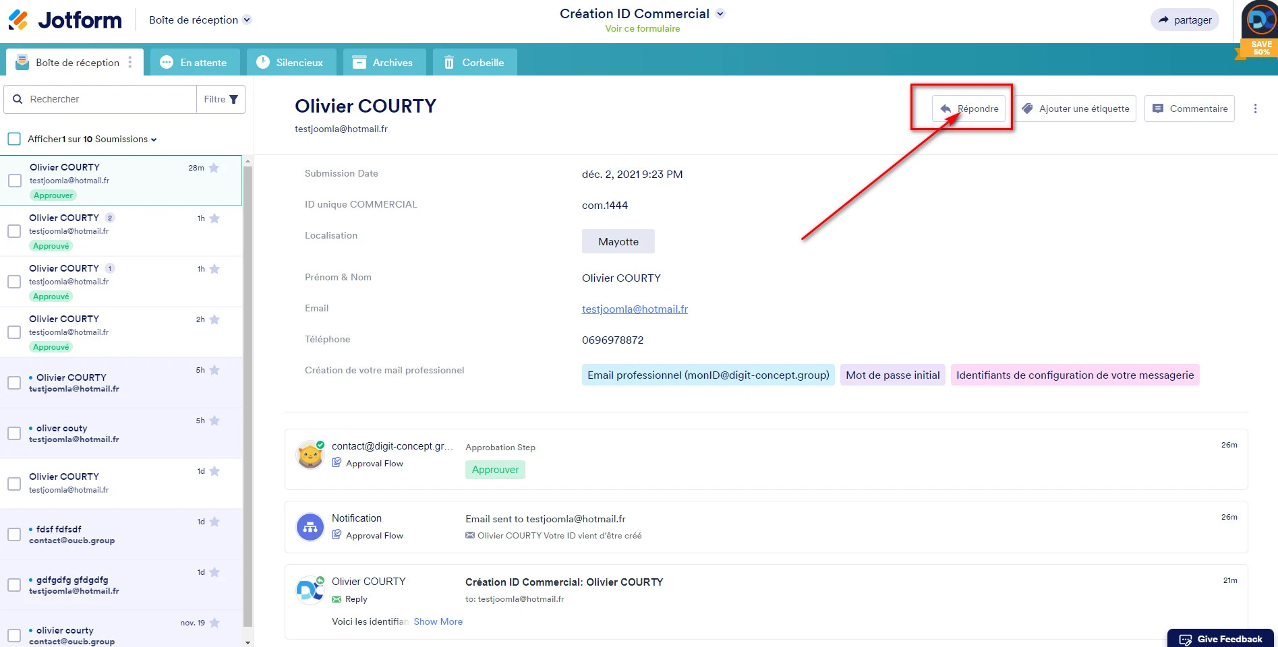Screen dimensions: 1278x647
Task: Open the user avatar profile menu
Action: click(x=1259, y=20)
